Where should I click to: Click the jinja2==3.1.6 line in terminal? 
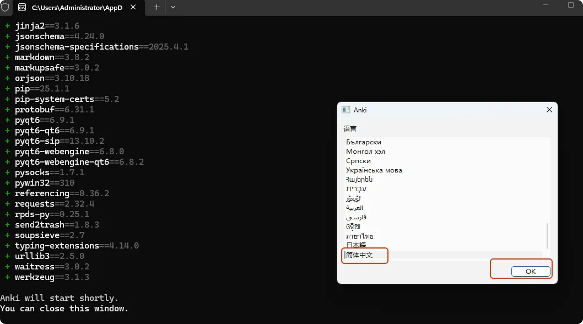(x=47, y=26)
